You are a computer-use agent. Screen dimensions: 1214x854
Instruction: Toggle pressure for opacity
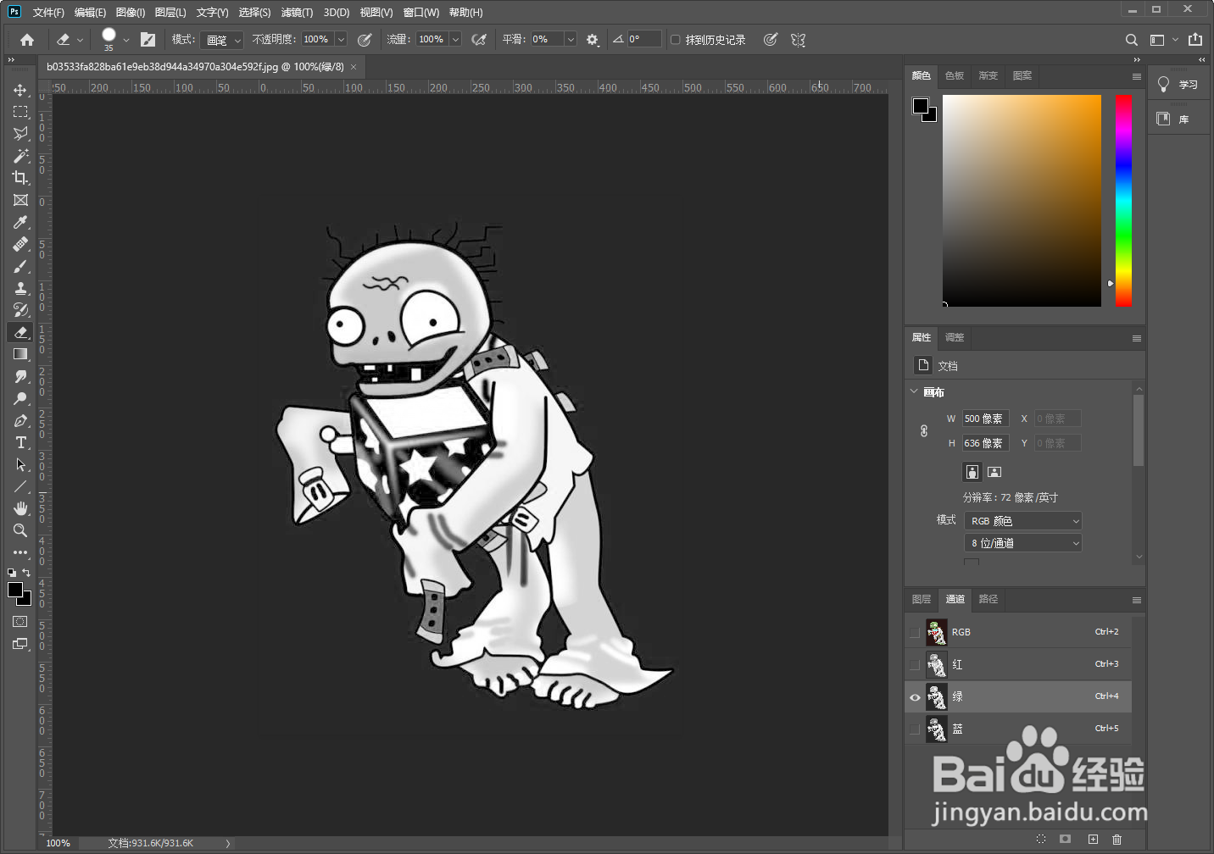click(365, 40)
